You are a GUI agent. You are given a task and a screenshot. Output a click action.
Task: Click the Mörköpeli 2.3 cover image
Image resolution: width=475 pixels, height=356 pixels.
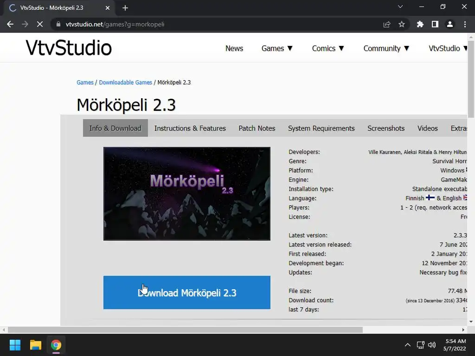pyautogui.click(x=187, y=194)
